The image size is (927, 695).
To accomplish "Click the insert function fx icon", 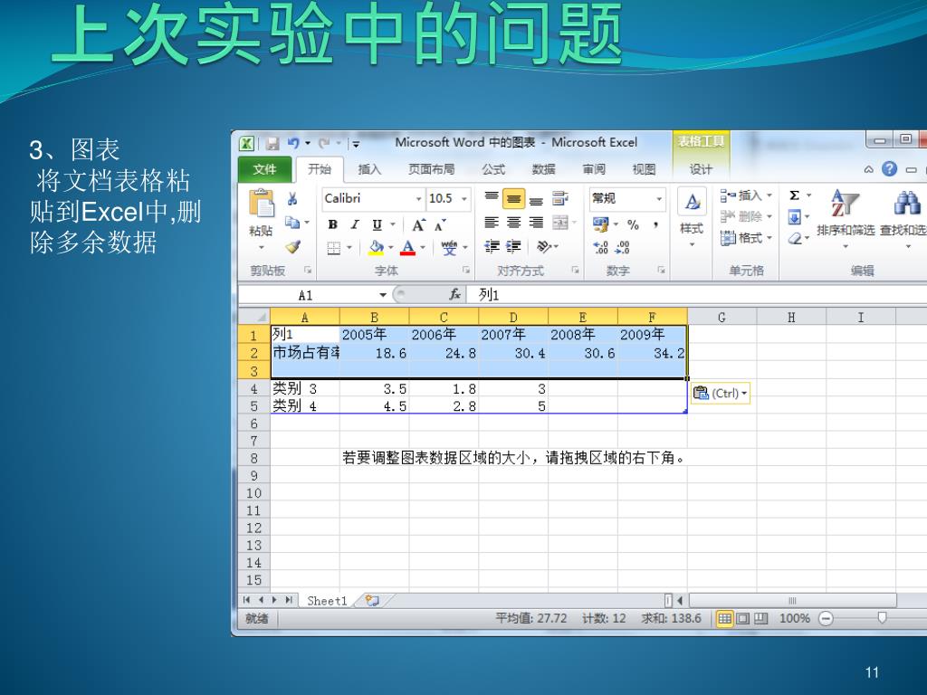I will [x=454, y=294].
